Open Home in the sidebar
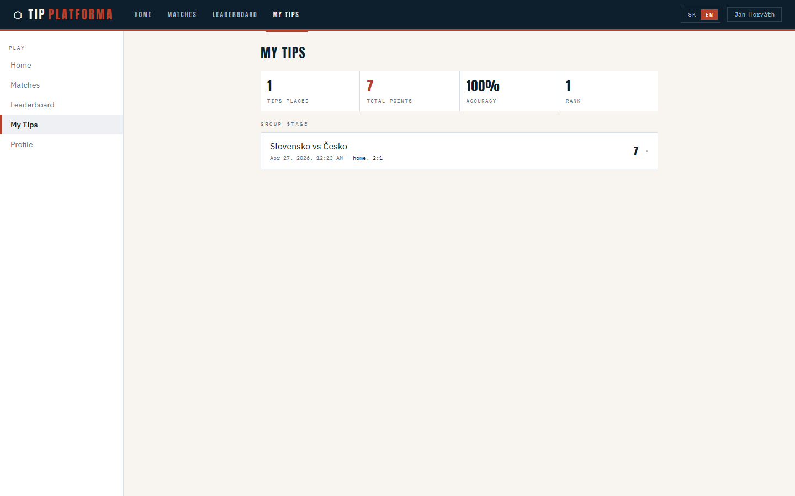This screenshot has width=795, height=496. tap(21, 65)
